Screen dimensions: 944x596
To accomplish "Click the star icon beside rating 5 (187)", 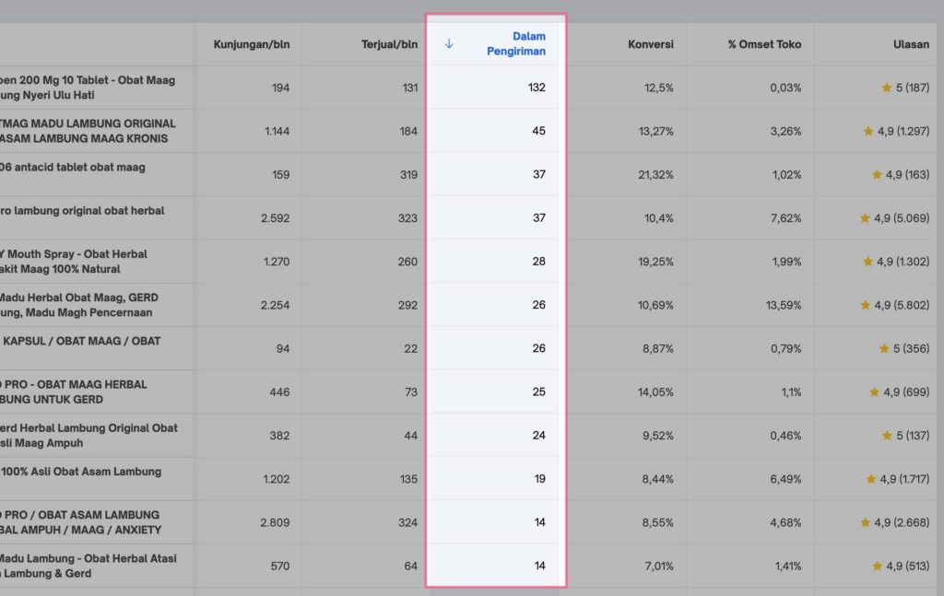I will pos(887,88).
